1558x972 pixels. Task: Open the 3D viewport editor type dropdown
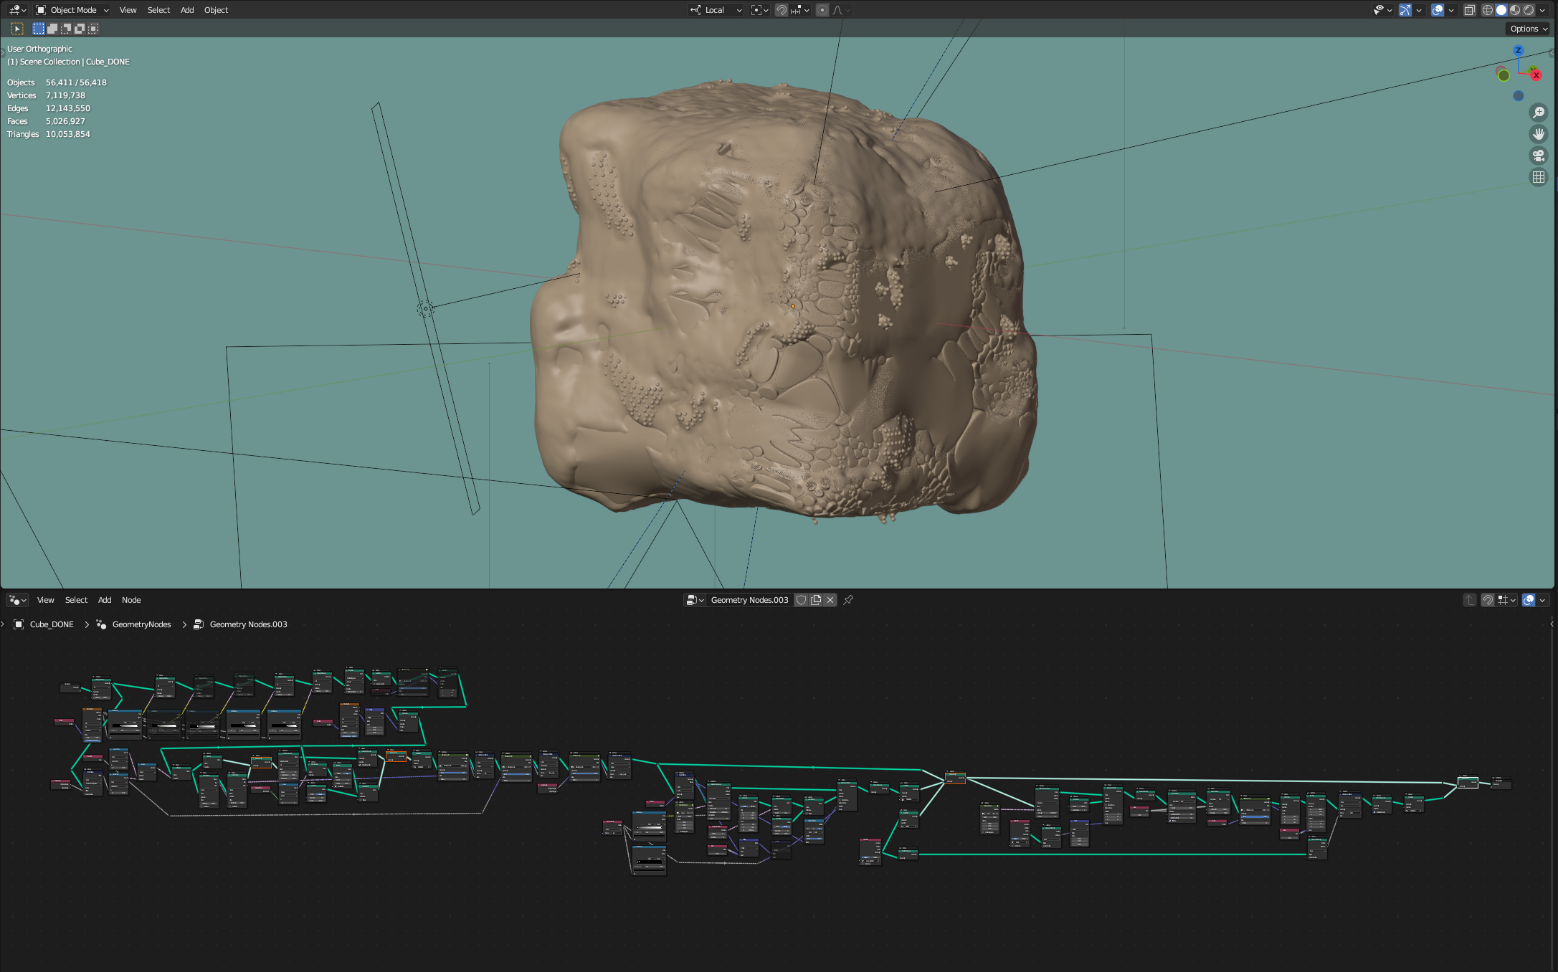click(17, 10)
